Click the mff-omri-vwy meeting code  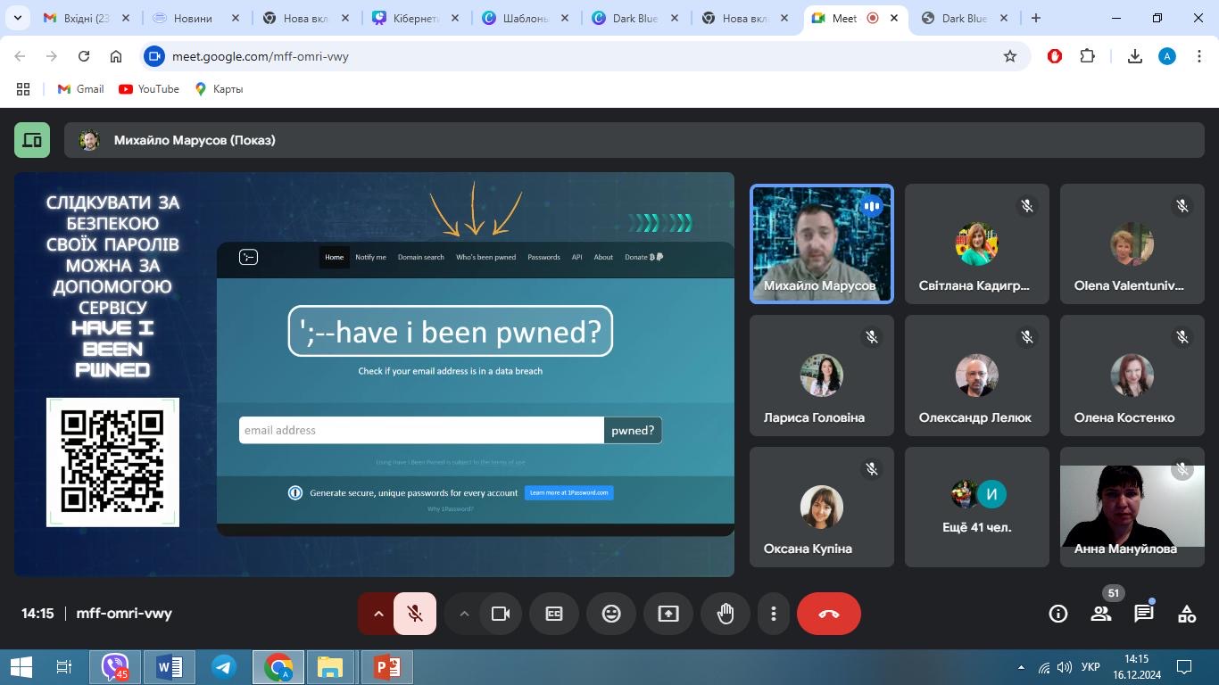pyautogui.click(x=124, y=614)
